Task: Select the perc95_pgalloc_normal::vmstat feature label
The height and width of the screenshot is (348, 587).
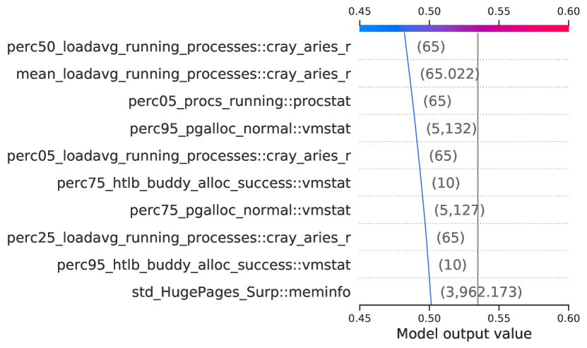Action: point(240,128)
